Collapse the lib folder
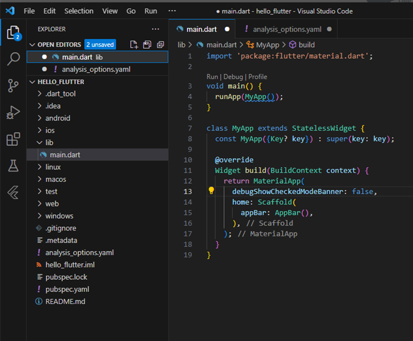Screen dimensions: 413x341 pyautogui.click(x=39, y=143)
